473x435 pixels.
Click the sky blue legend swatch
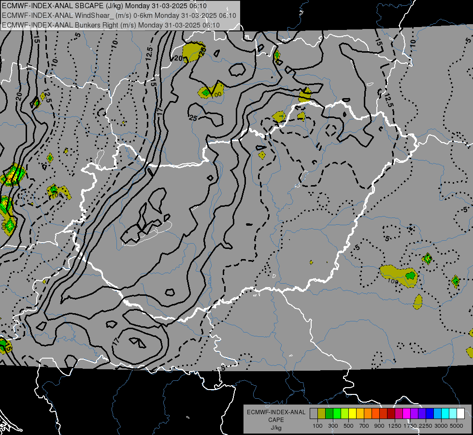(x=437, y=413)
